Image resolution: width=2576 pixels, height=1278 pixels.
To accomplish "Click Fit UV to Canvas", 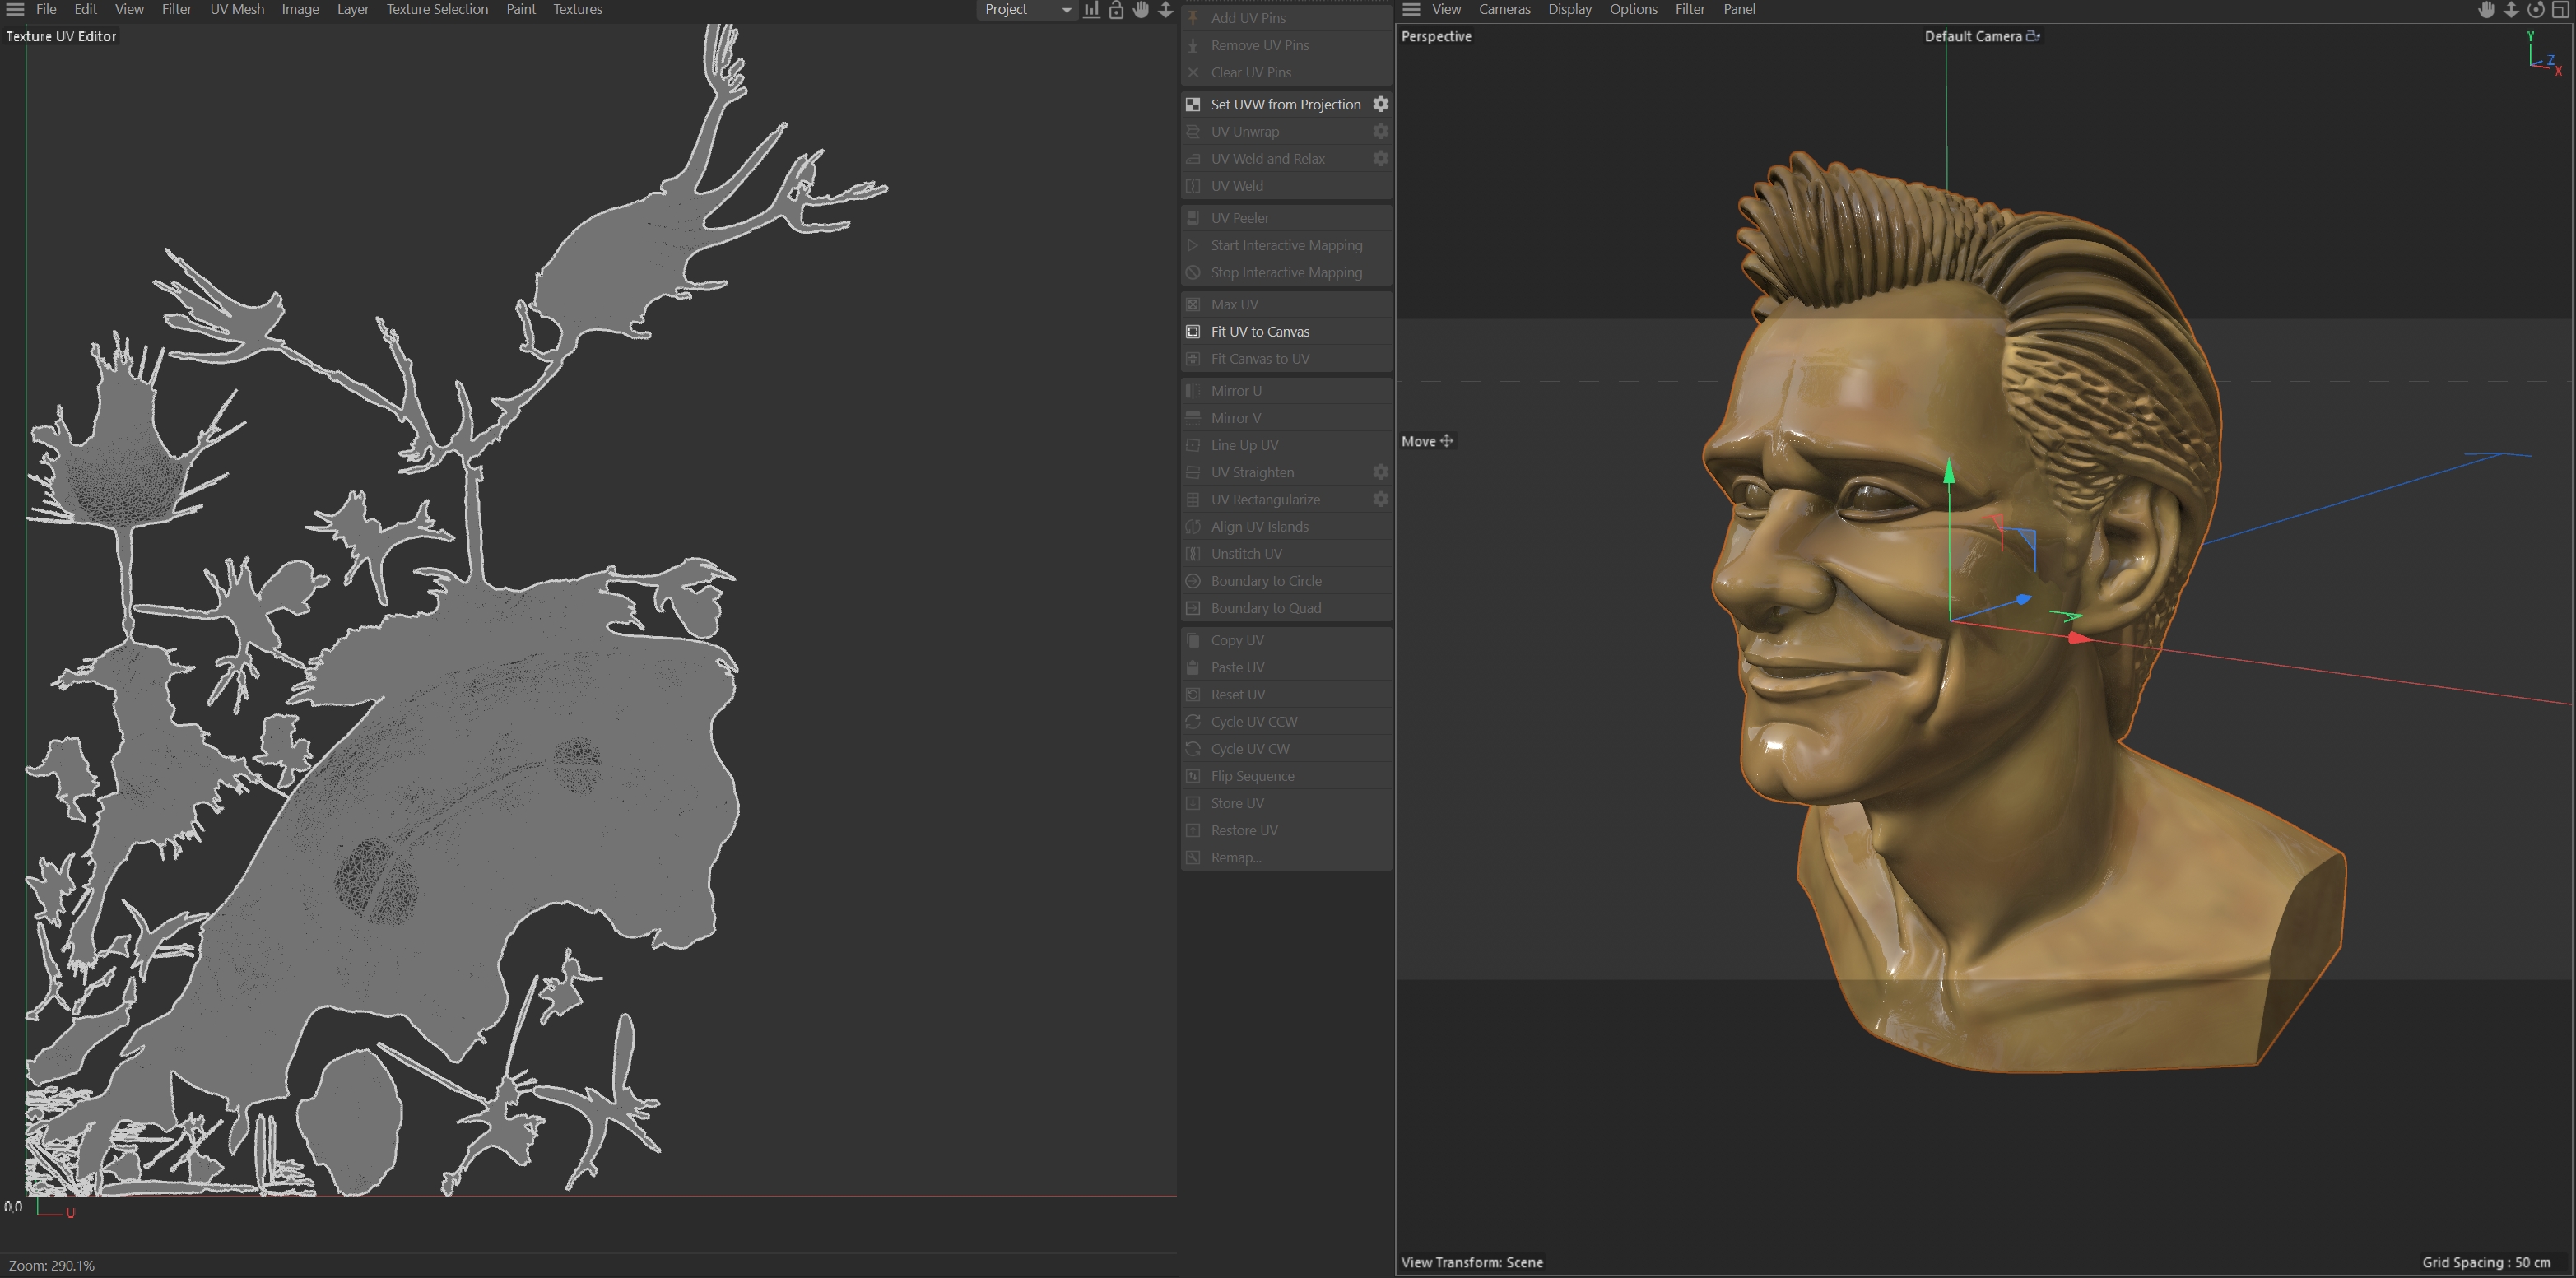I will [1260, 331].
